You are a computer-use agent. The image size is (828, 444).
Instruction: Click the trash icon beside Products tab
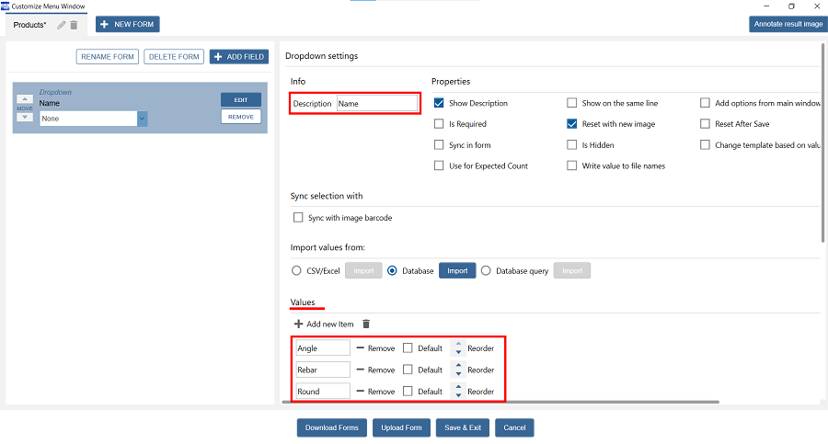pyautogui.click(x=74, y=25)
